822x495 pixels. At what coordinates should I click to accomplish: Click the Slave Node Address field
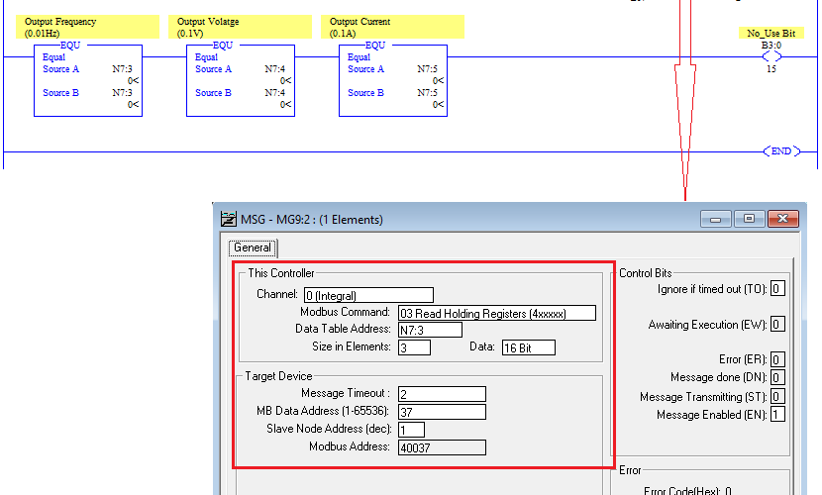[x=411, y=430]
